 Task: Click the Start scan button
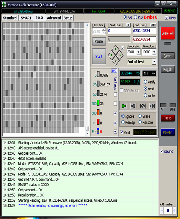99,56
